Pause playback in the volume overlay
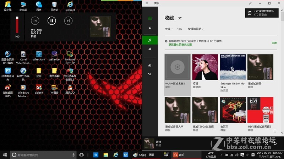The image size is (284, 159). [51, 21]
